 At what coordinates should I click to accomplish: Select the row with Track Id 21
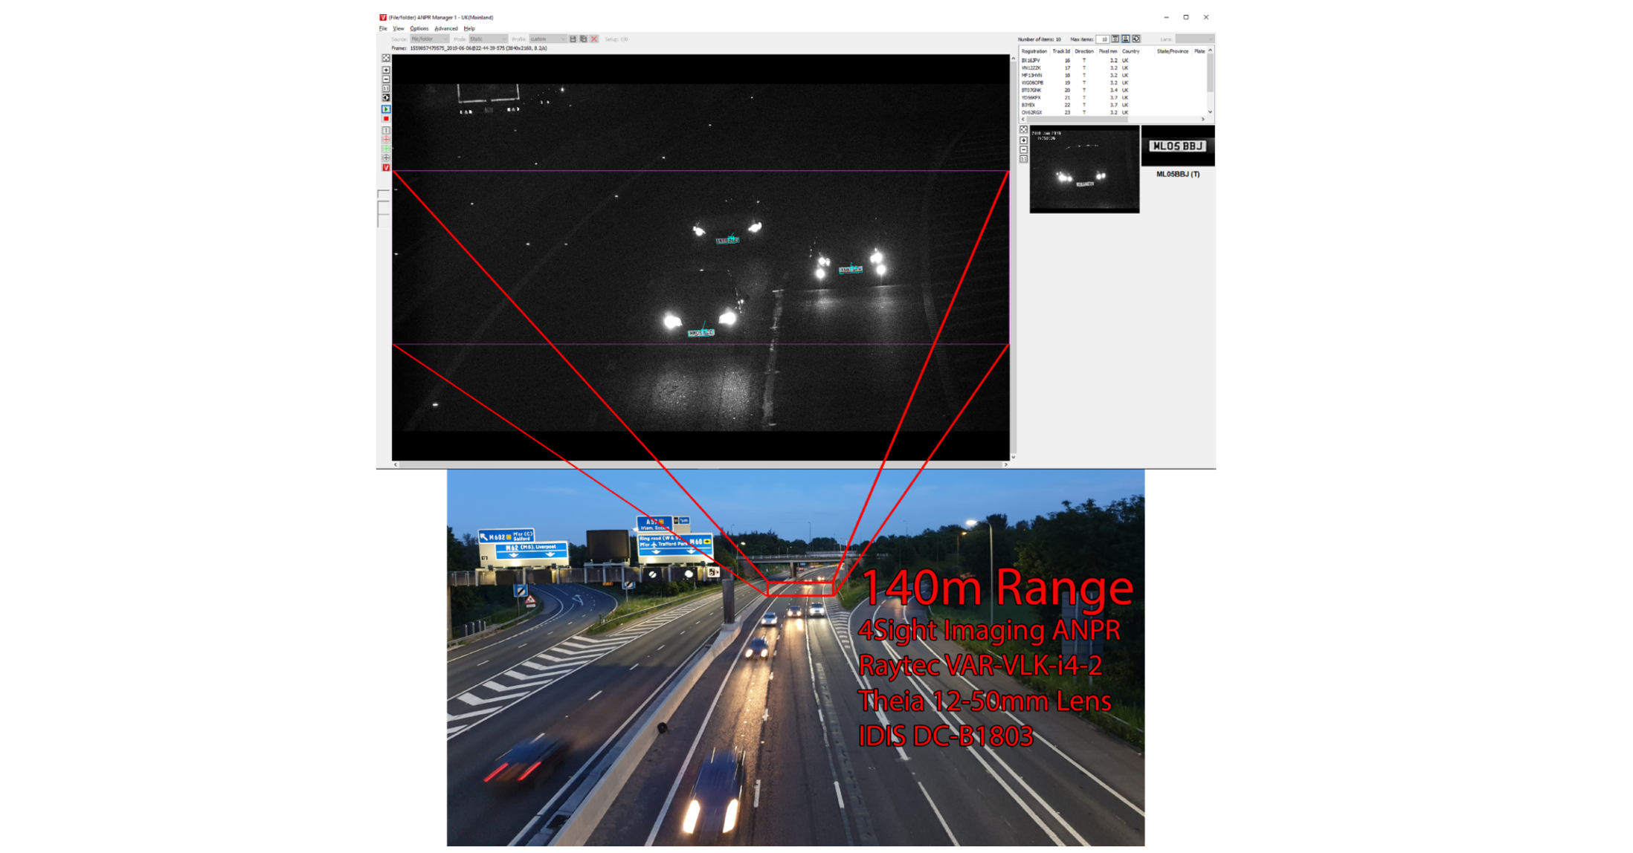(x=1112, y=97)
